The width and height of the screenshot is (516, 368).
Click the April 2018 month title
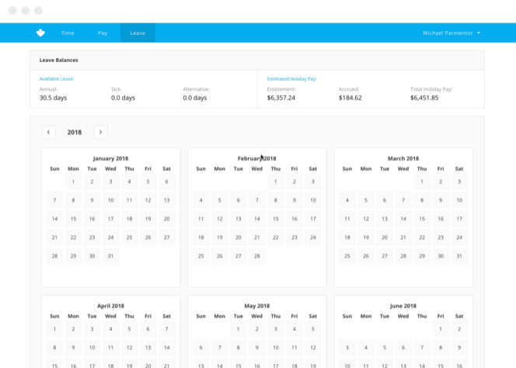[110, 306]
